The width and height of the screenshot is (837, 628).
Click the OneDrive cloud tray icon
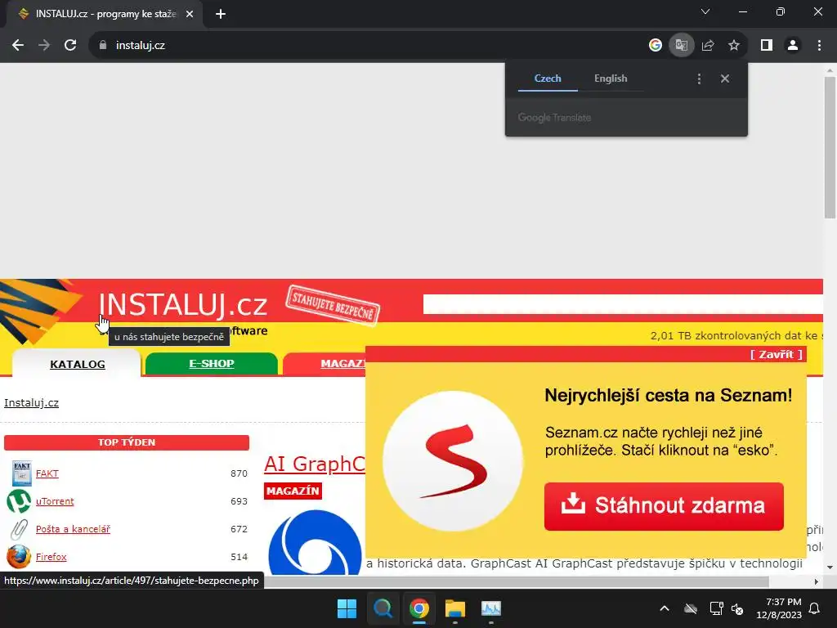(691, 608)
